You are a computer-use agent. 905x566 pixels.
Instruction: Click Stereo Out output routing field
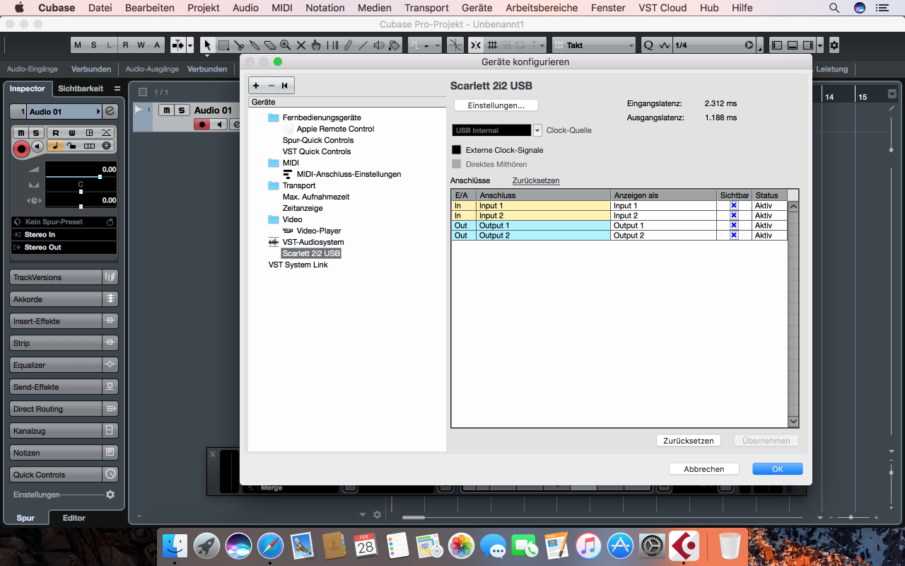[x=64, y=248]
